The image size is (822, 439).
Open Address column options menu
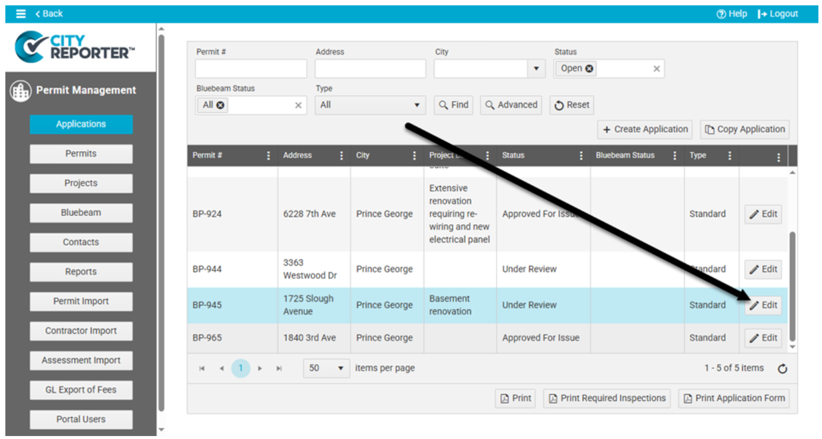point(341,156)
